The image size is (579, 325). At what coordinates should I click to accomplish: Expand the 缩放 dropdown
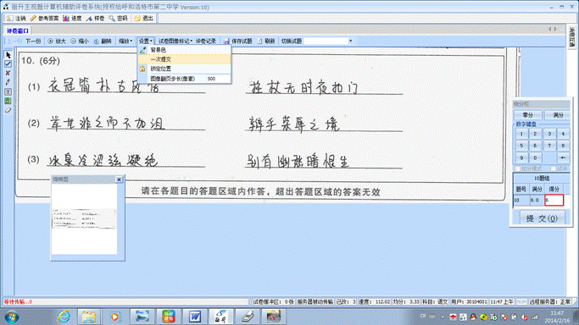pos(125,41)
